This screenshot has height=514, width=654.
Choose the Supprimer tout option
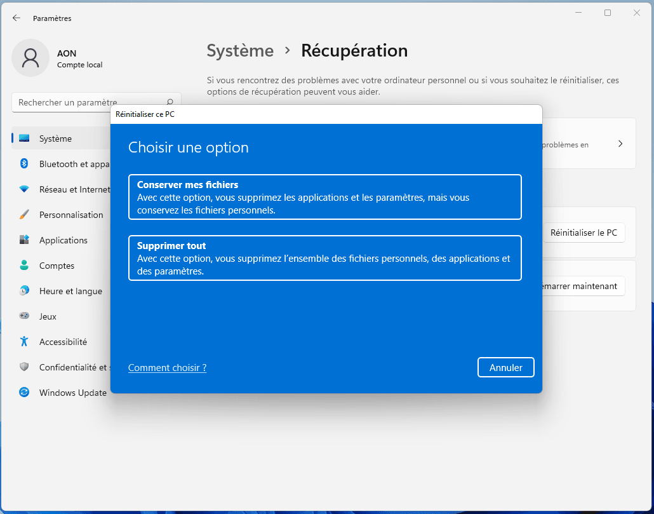[325, 258]
